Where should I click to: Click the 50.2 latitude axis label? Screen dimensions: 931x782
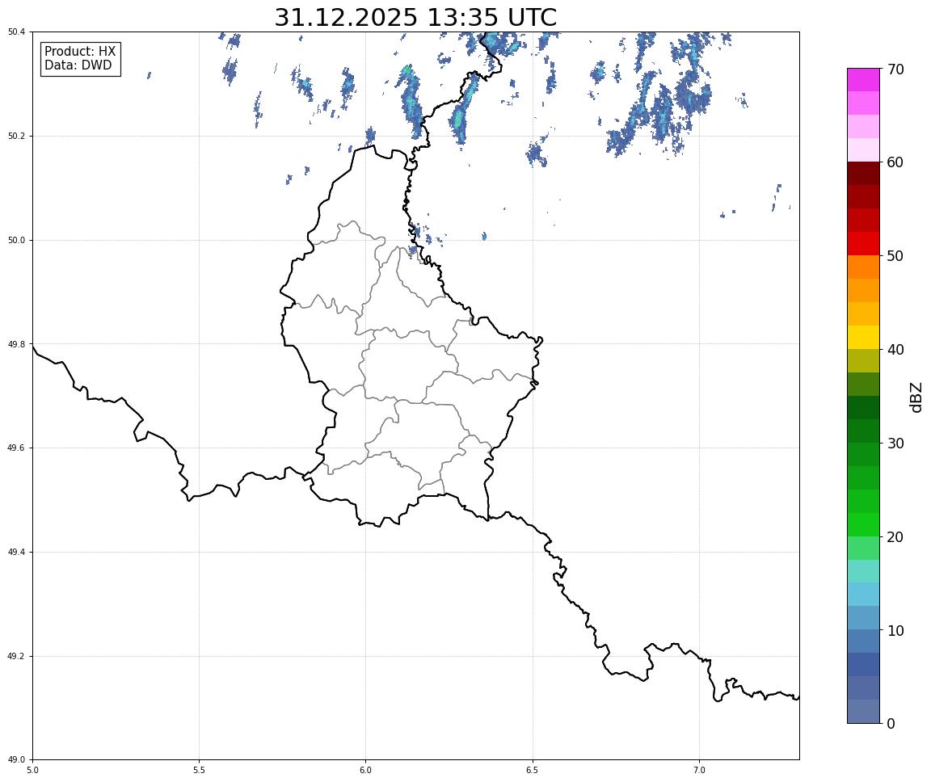point(16,136)
